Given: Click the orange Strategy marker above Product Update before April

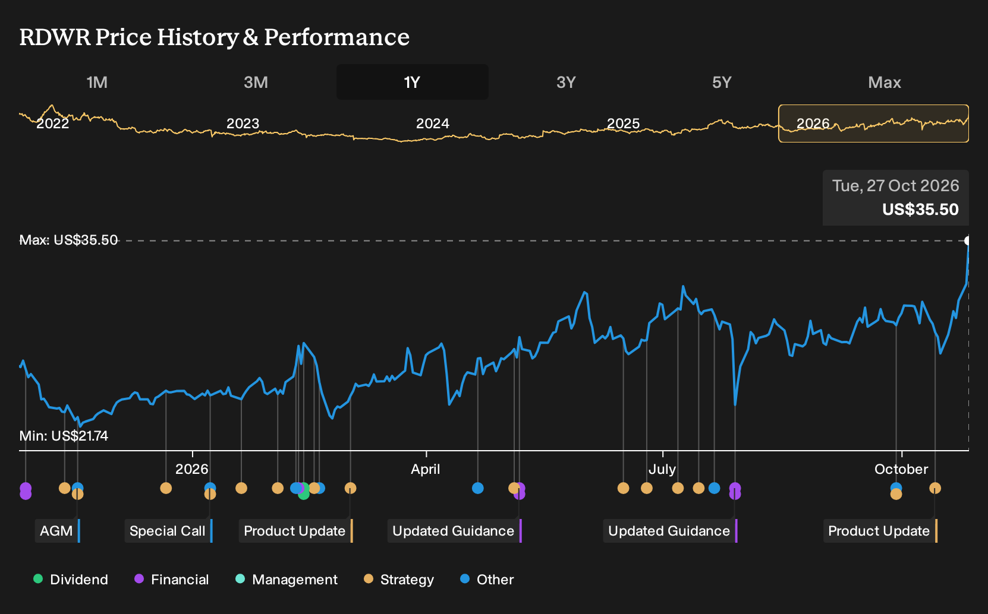Looking at the screenshot, I should pos(351,488).
